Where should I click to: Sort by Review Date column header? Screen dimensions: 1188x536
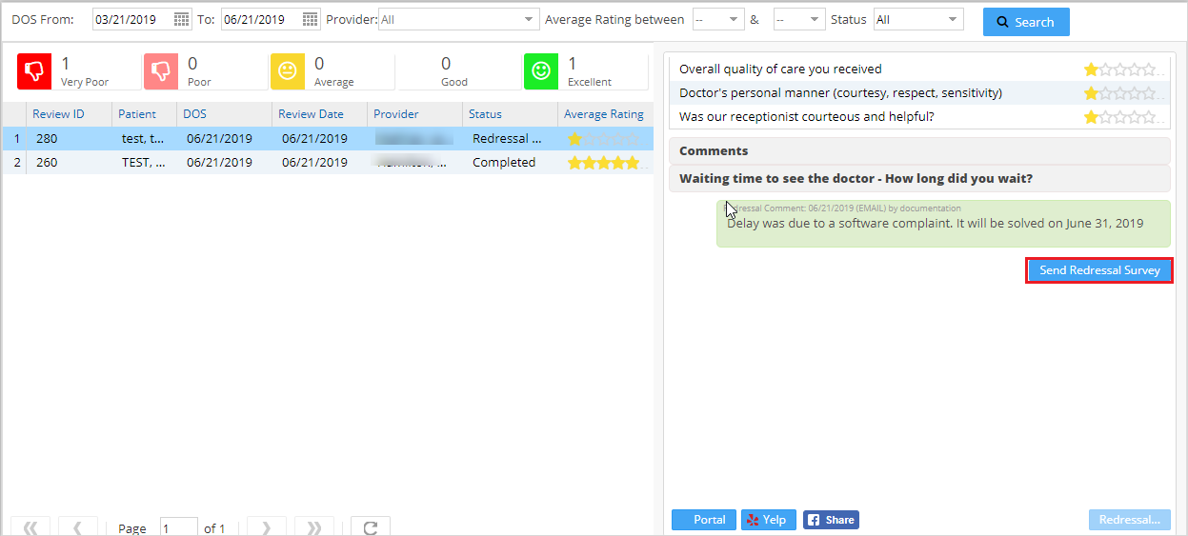(x=311, y=114)
